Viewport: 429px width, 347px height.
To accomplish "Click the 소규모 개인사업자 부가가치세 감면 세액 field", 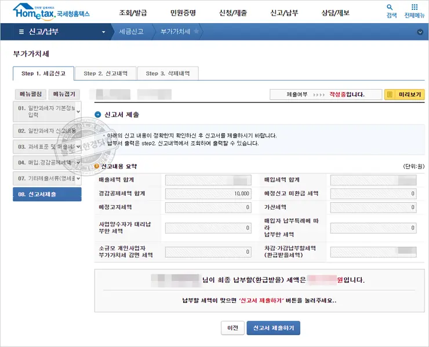I will (x=208, y=252).
